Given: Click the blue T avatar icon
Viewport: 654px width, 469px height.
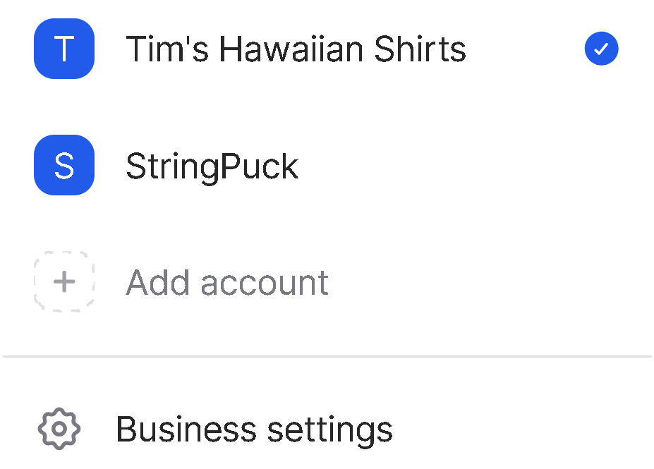Looking at the screenshot, I should click(x=63, y=49).
